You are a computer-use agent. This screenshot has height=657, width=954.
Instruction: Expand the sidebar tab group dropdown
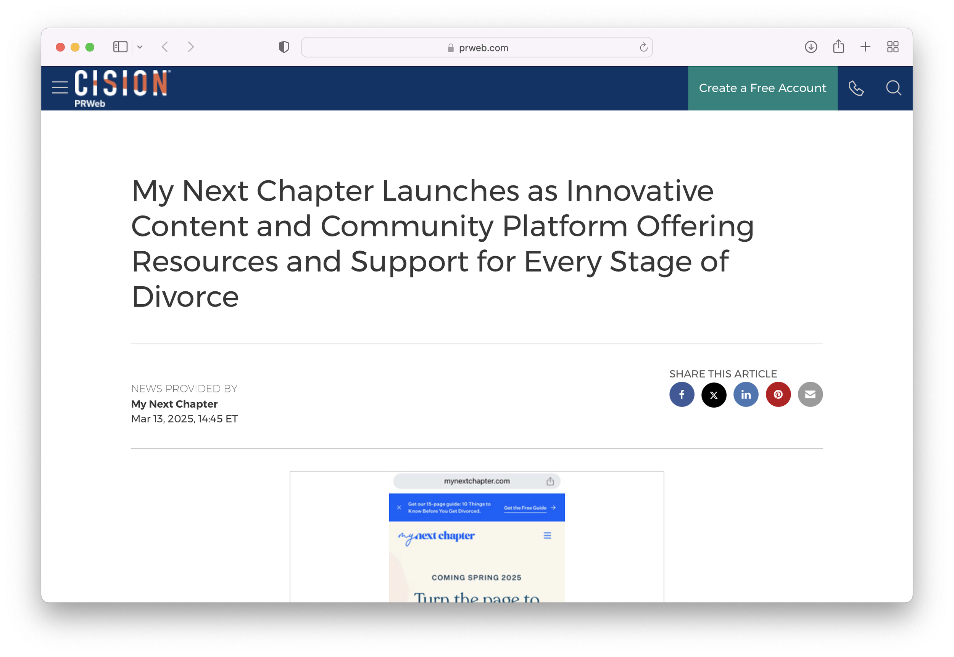point(140,47)
